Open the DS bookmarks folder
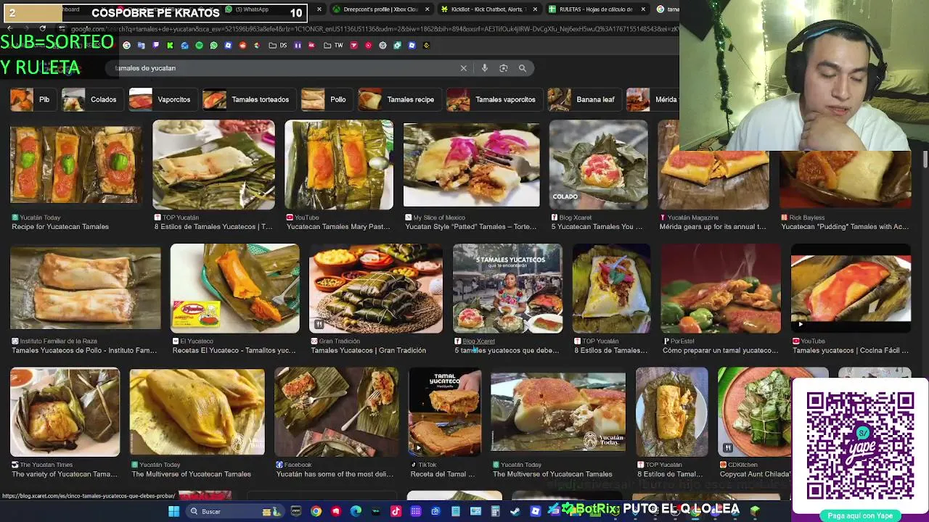The width and height of the screenshot is (929, 522). [277, 46]
